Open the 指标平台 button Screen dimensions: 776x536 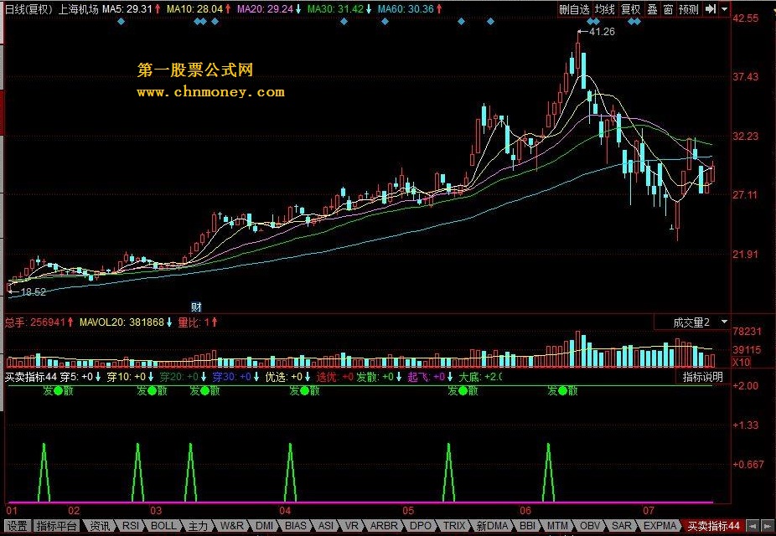(56, 526)
